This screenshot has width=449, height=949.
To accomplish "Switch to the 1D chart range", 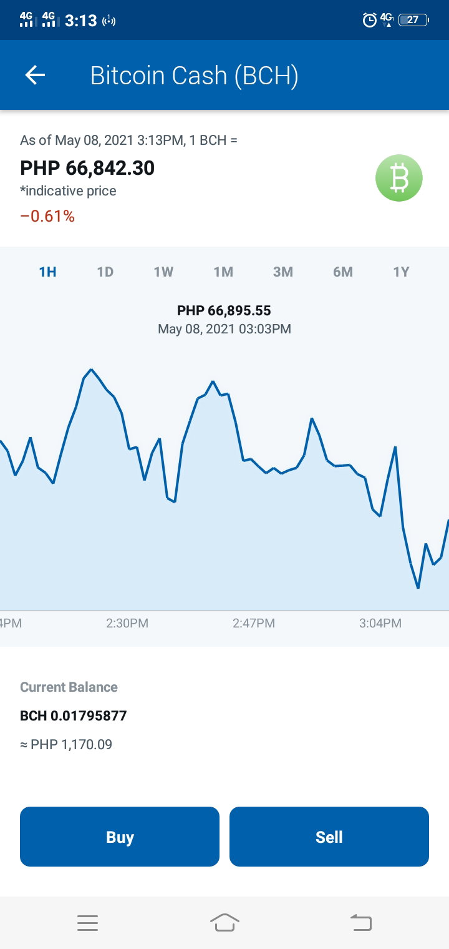I will pos(105,272).
